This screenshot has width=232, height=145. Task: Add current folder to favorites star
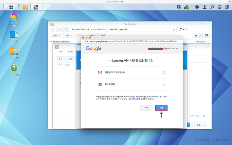click(174, 30)
